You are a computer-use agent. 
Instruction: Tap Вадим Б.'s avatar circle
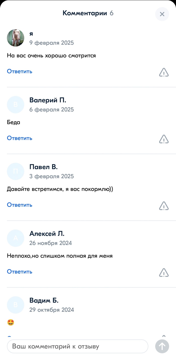(16, 305)
